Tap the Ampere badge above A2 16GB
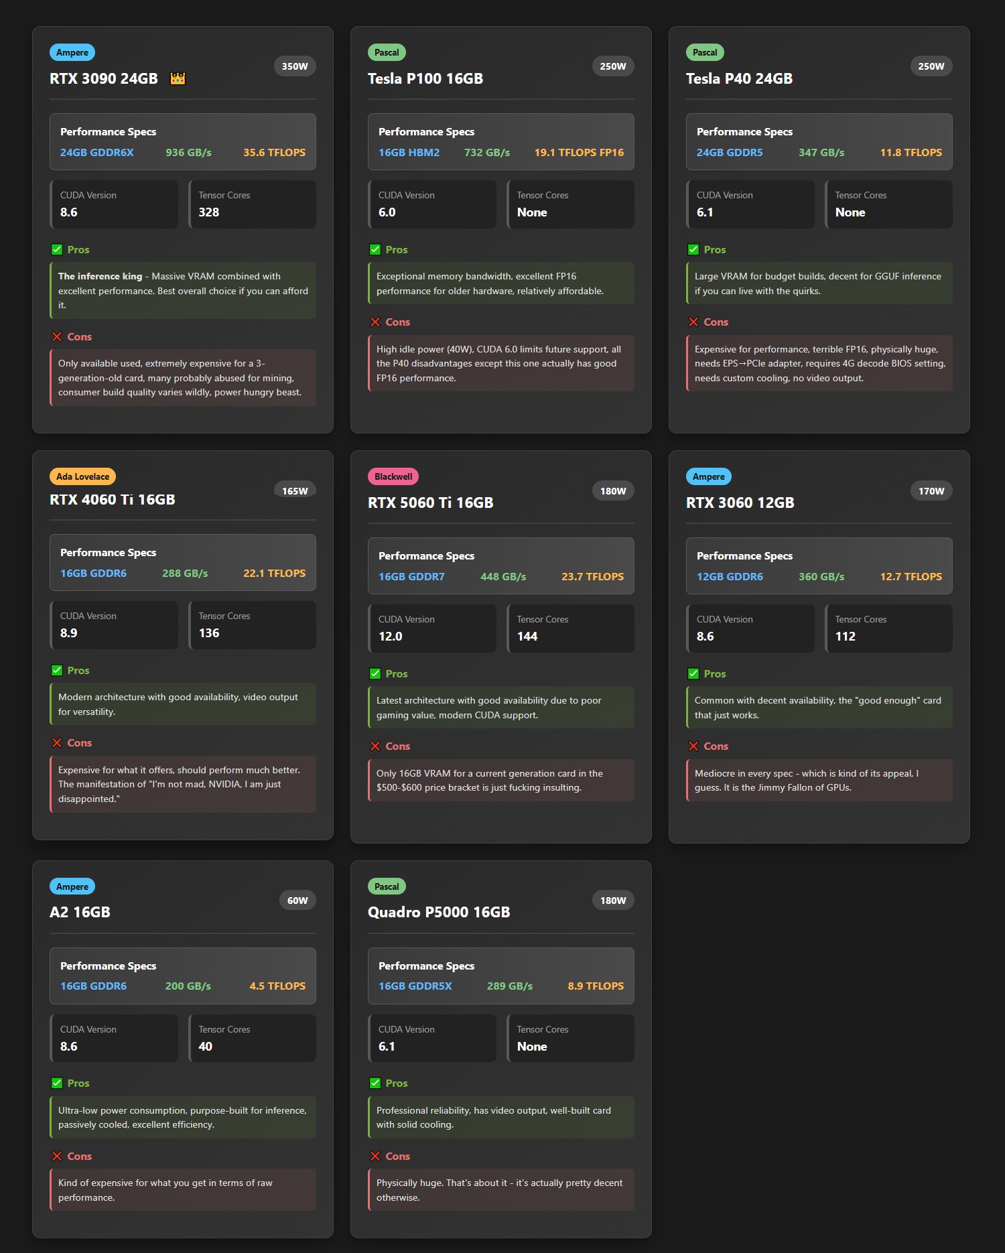 click(72, 886)
